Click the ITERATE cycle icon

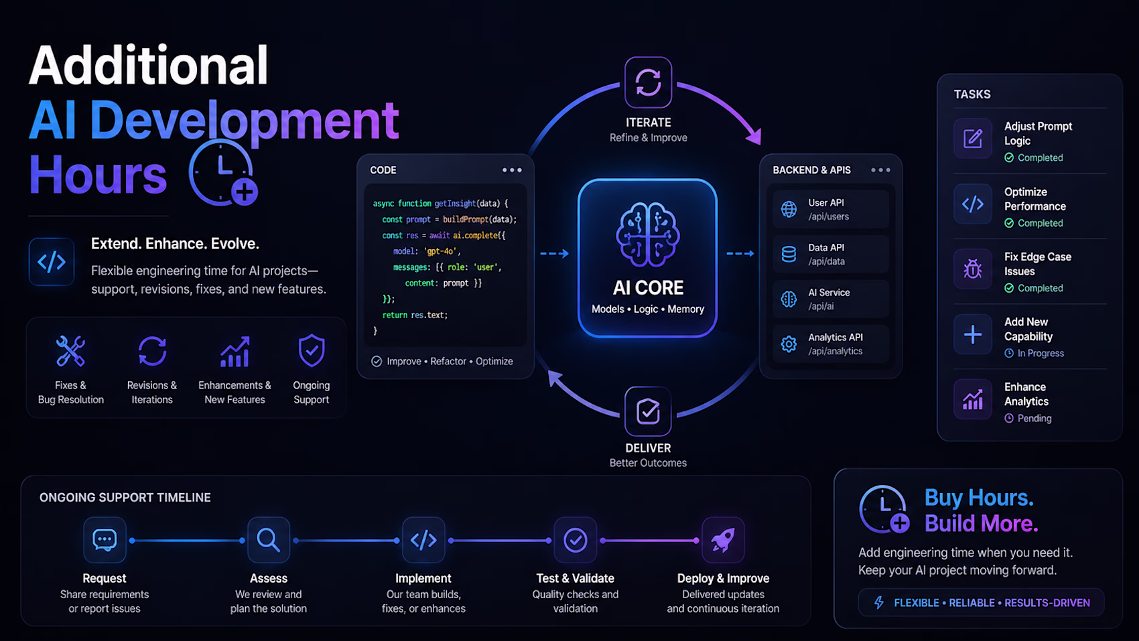tap(648, 82)
